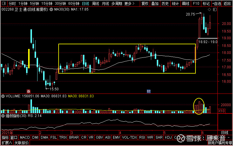Click the 窗口 window button

(x=14, y=137)
